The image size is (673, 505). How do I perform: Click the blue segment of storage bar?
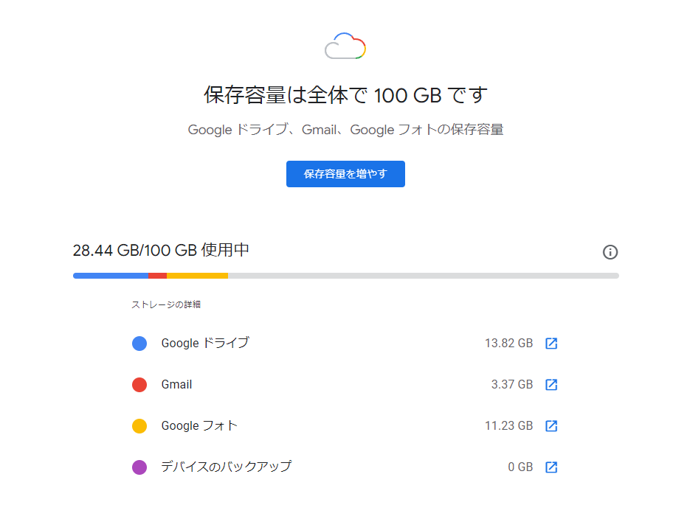coord(111,276)
